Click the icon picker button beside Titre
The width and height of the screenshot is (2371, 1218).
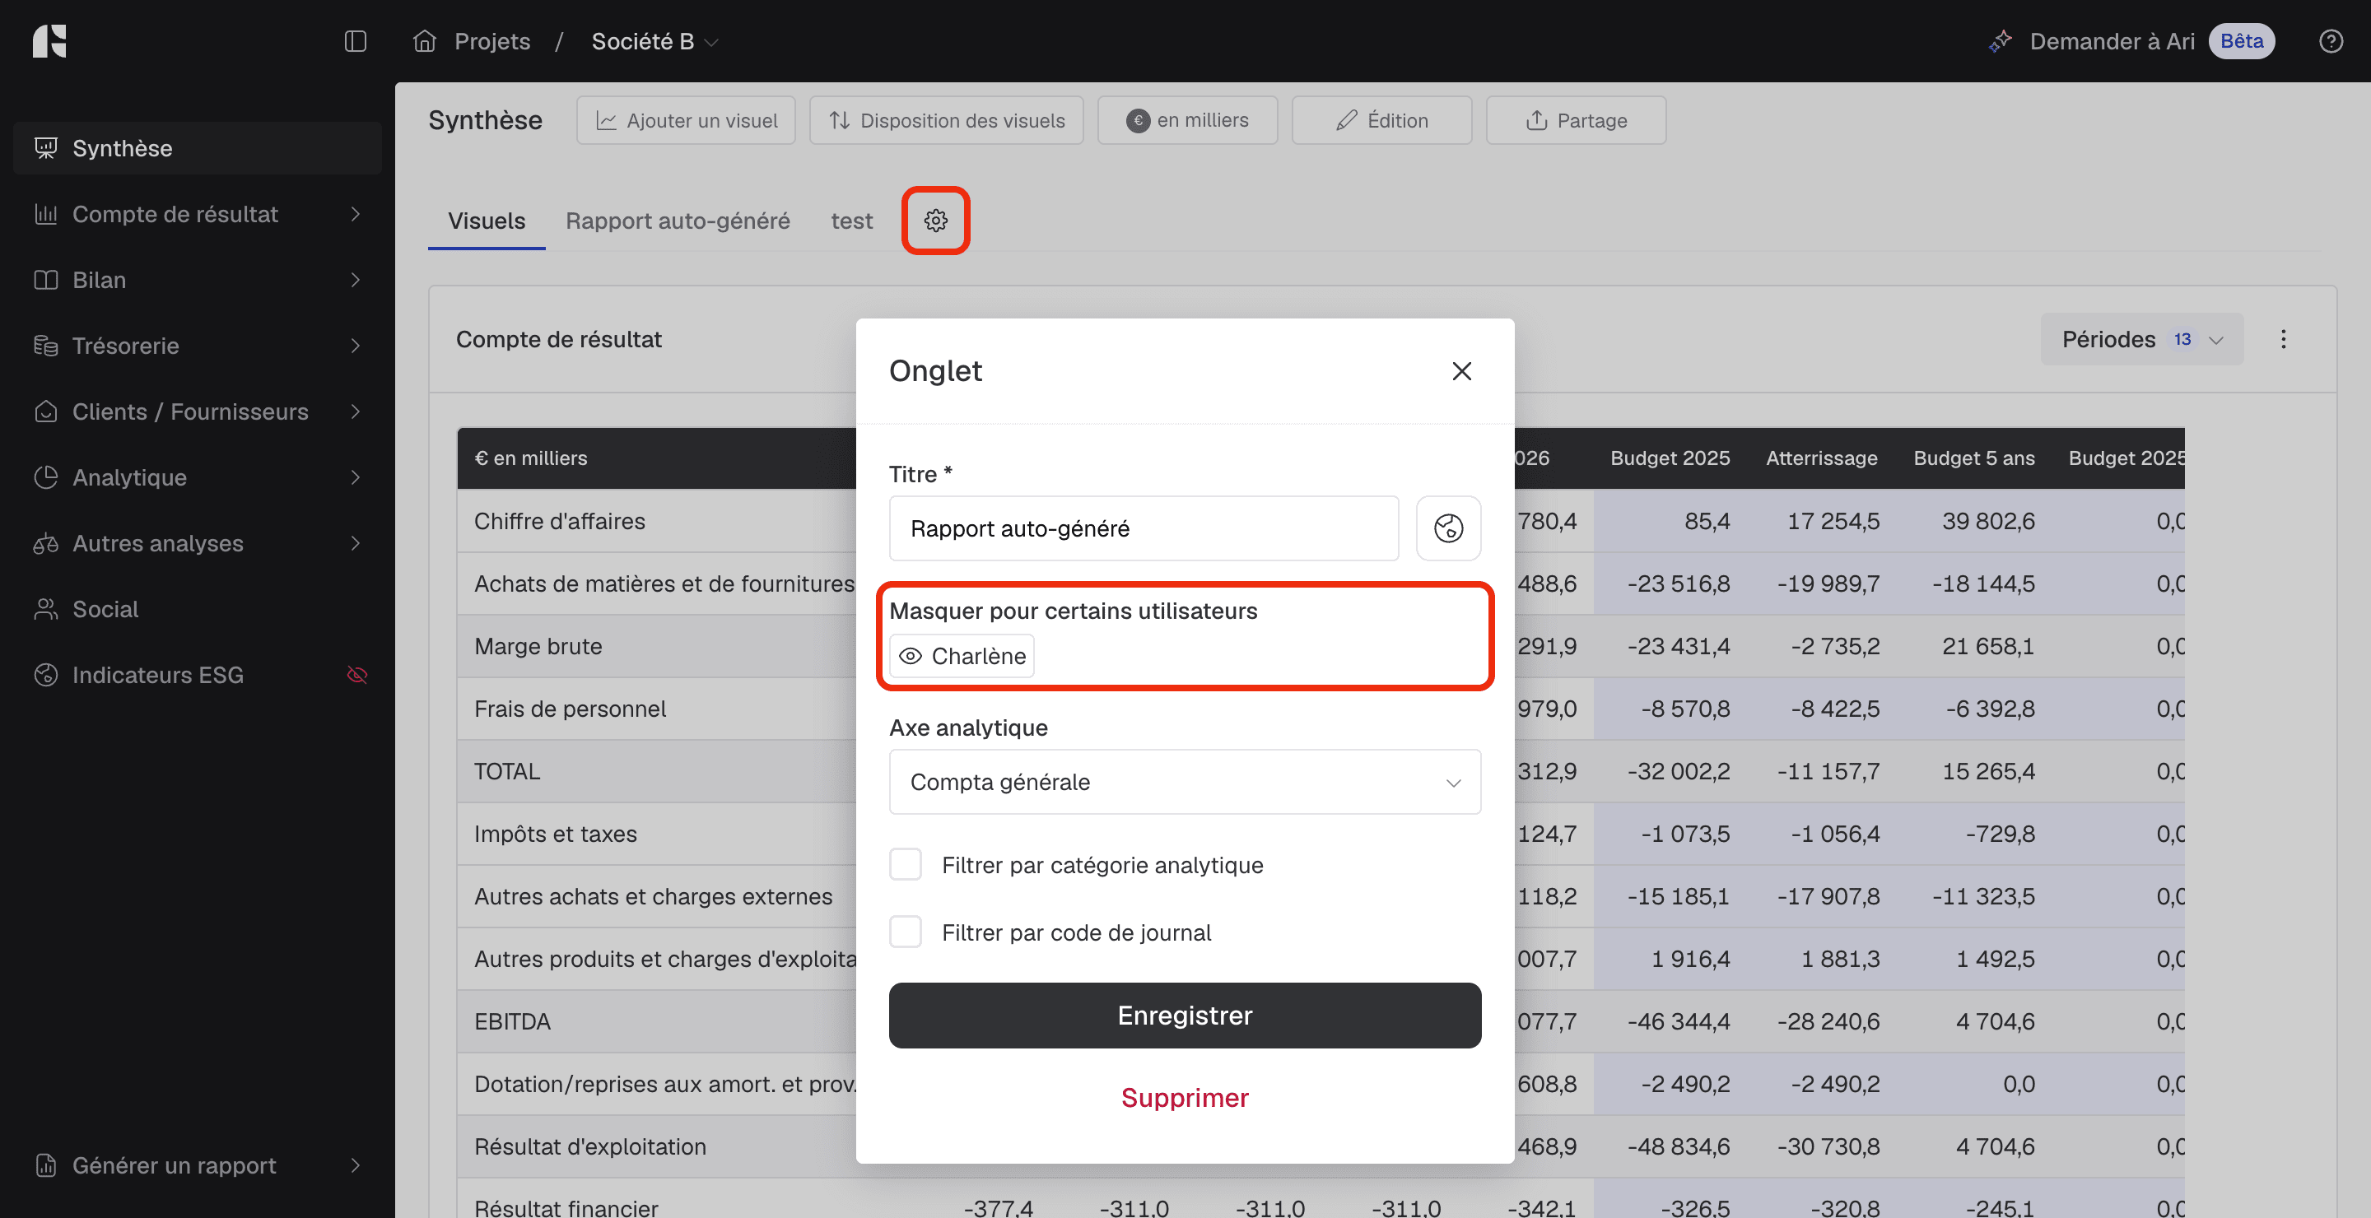click(1448, 528)
